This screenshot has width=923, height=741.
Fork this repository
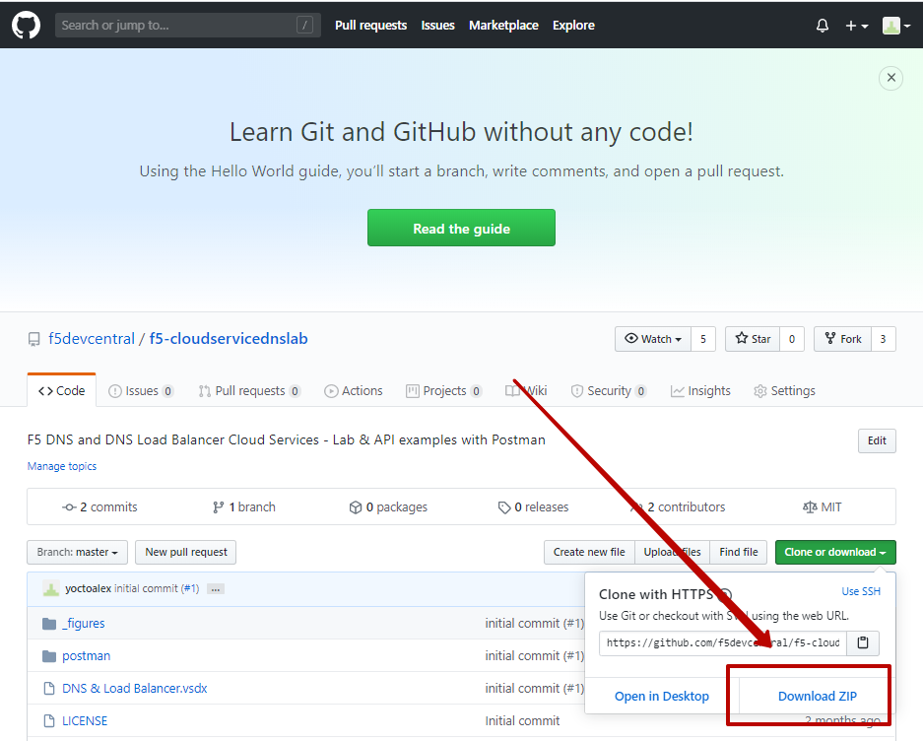(x=842, y=339)
